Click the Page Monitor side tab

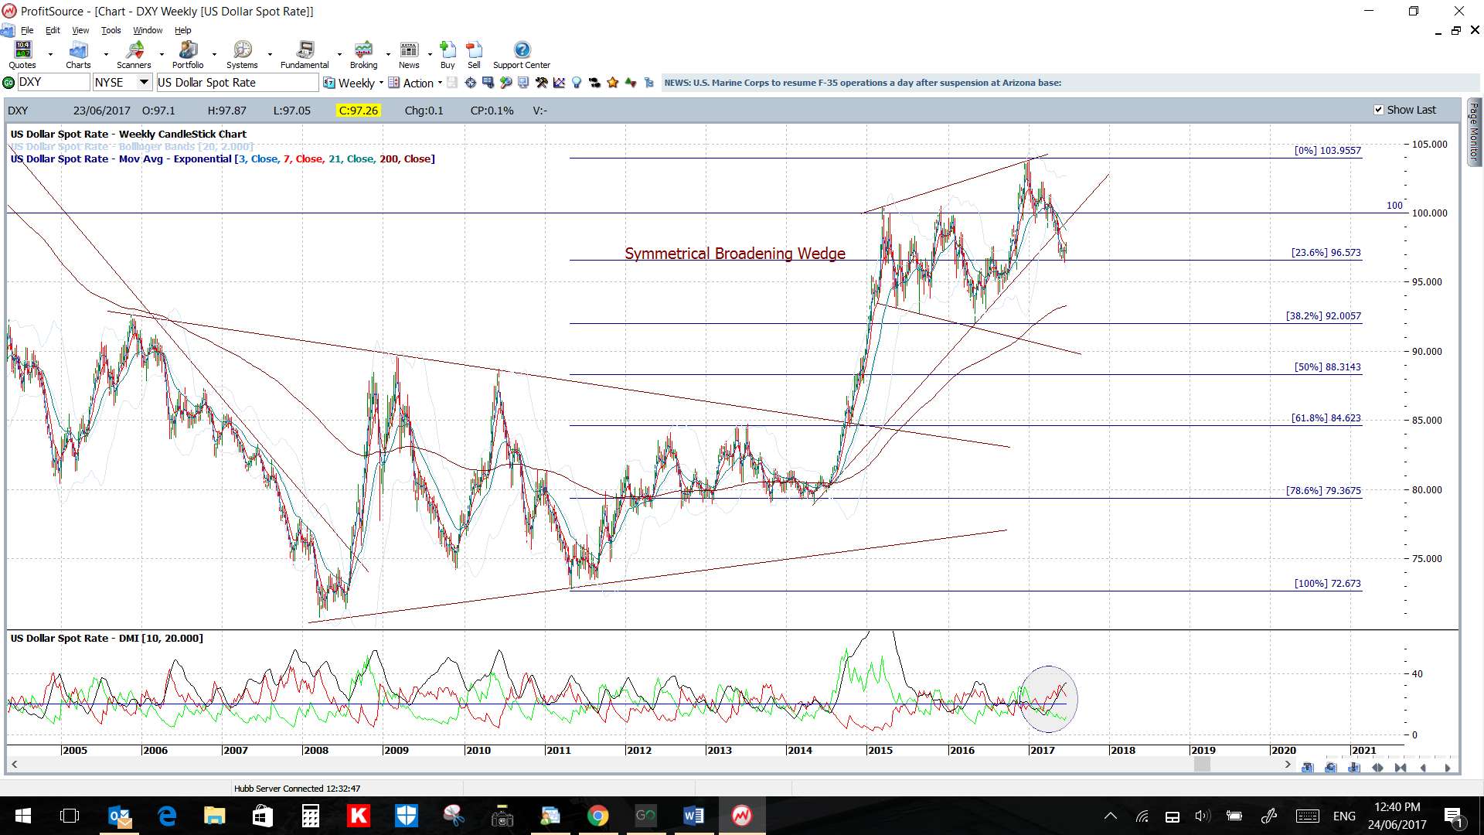tap(1474, 131)
